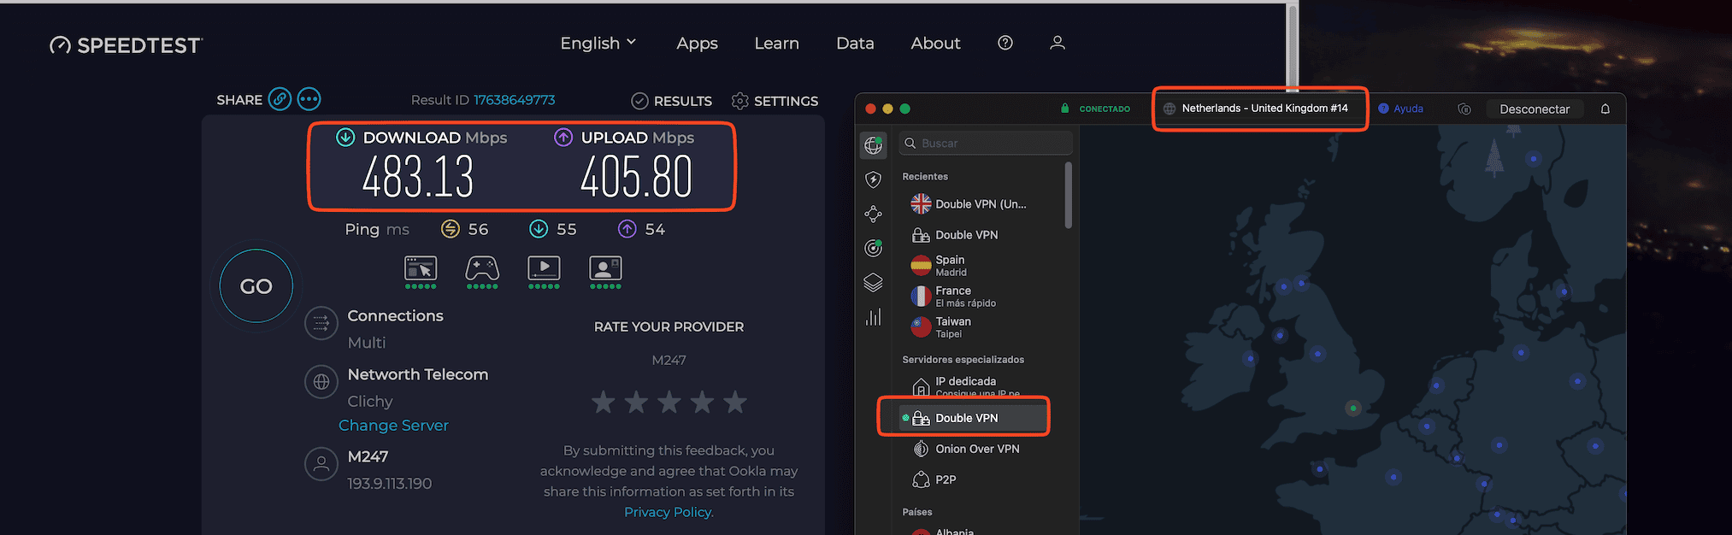Click the Change Server link

click(393, 426)
